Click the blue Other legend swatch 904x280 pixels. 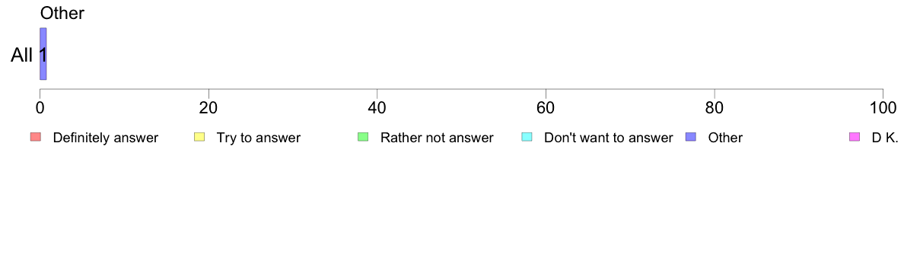point(691,137)
